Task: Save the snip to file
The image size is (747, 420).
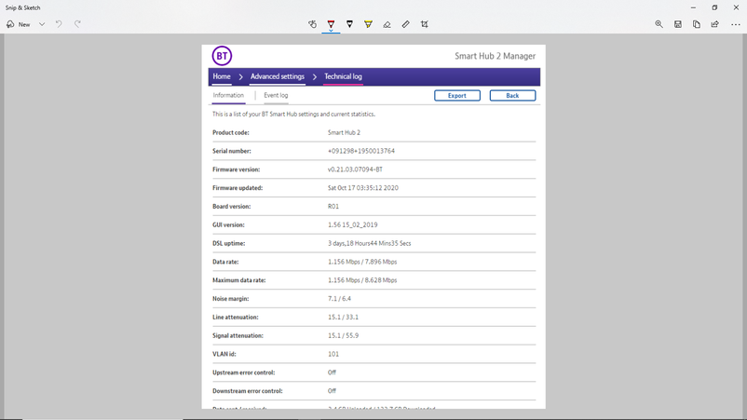Action: pyautogui.click(x=678, y=24)
